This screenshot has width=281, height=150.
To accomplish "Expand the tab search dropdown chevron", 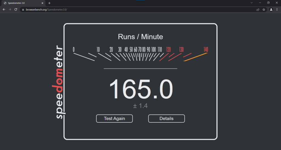I will (252, 3).
